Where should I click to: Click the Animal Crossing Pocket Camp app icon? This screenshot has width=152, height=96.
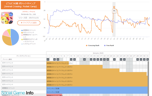coord(7,18)
